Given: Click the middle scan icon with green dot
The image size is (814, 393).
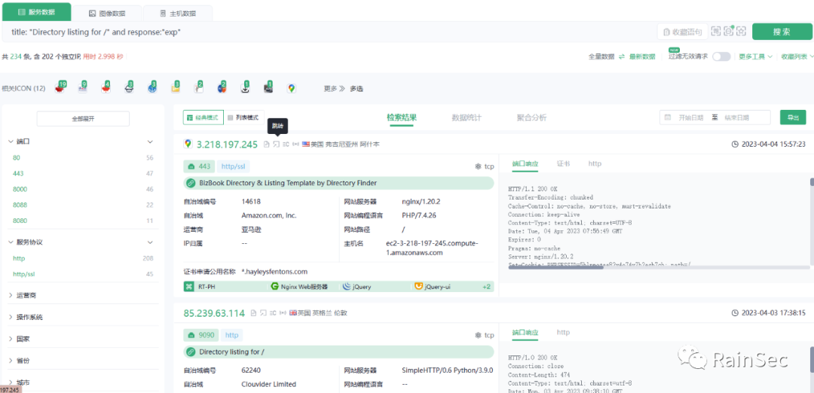Looking at the screenshot, I should pyautogui.click(x=729, y=31).
